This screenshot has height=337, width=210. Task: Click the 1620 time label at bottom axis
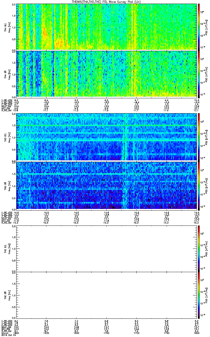[46, 333]
